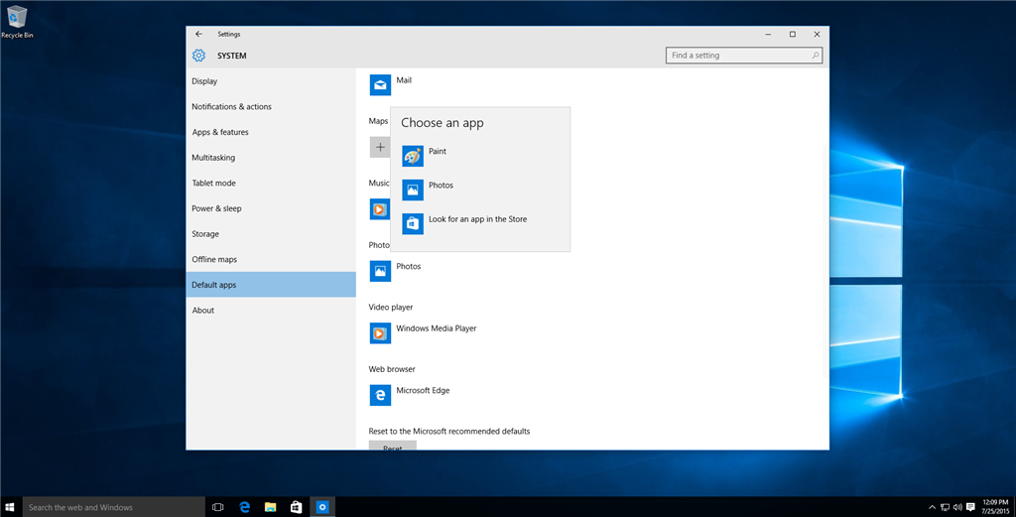Screen dimensions: 1016x517
Task: Go back with the Settings back arrow
Action: [x=198, y=35]
